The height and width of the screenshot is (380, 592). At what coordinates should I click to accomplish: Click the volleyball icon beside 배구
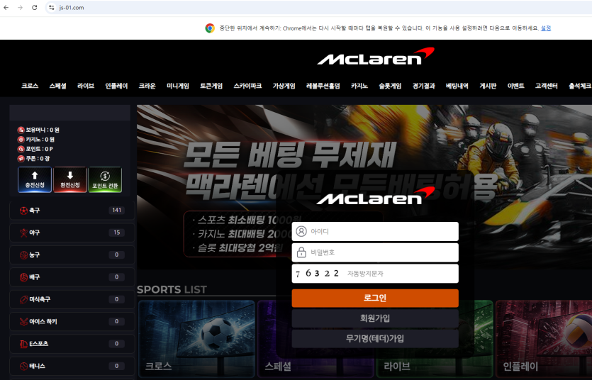[x=24, y=277]
